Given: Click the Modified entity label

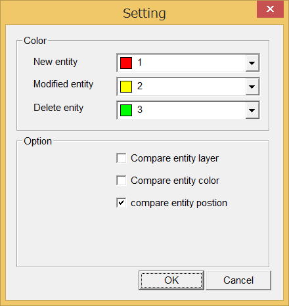Looking at the screenshot, I should (63, 84).
